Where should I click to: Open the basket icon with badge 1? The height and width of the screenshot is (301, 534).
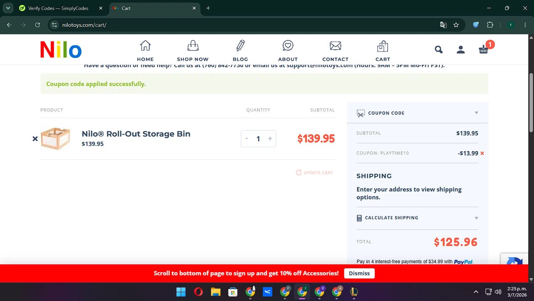coord(483,49)
